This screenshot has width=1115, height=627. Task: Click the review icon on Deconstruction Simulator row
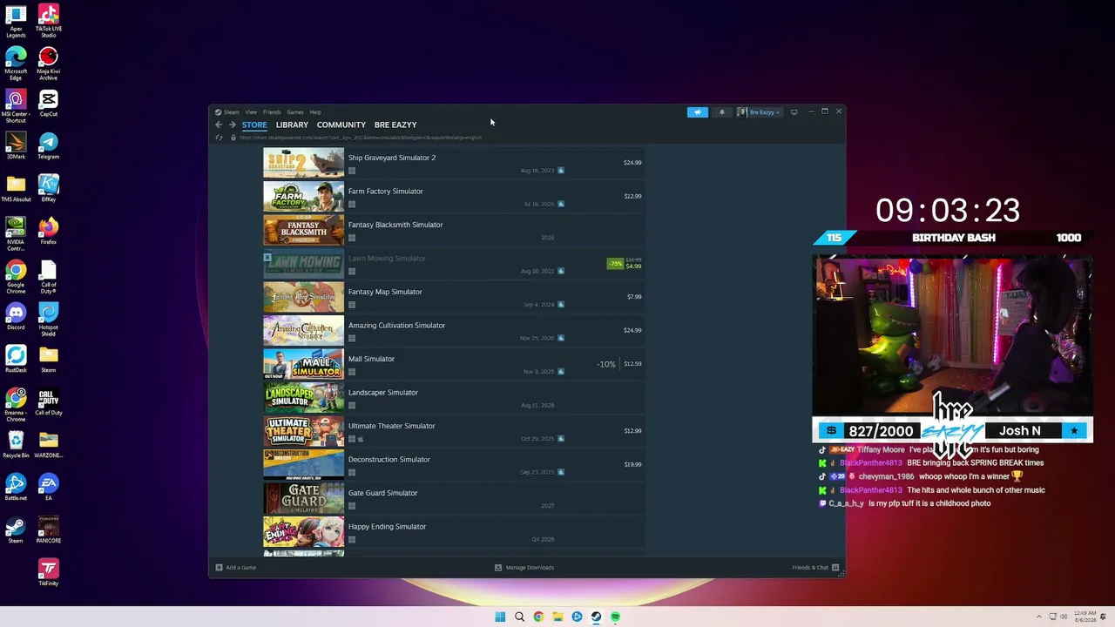[x=561, y=472]
